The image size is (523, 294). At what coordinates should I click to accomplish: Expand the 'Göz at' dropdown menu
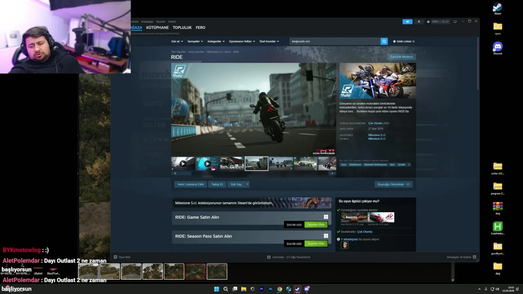pos(177,41)
